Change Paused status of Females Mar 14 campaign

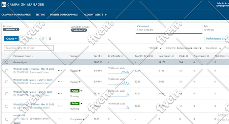pyautogui.click(x=75, y=71)
